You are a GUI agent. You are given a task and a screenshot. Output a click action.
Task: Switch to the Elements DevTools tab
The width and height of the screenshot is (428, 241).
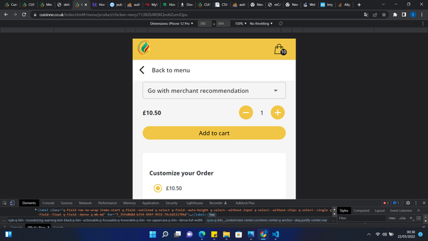[29, 203]
